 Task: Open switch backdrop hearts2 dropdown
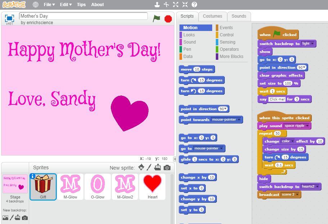318,187
